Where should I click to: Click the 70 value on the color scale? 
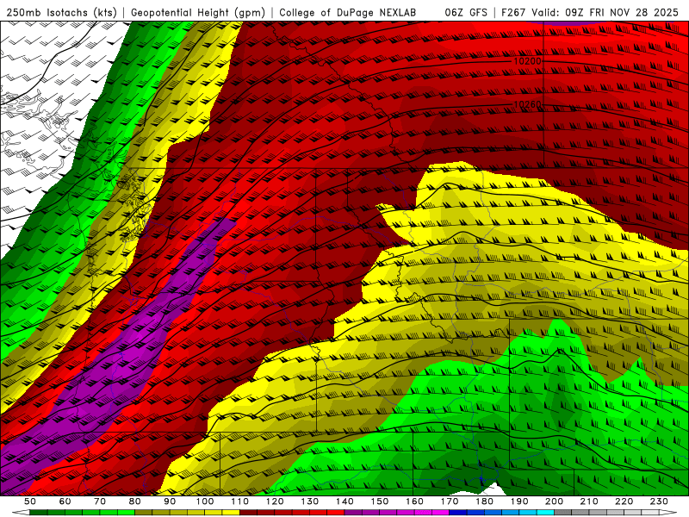pyautogui.click(x=100, y=501)
